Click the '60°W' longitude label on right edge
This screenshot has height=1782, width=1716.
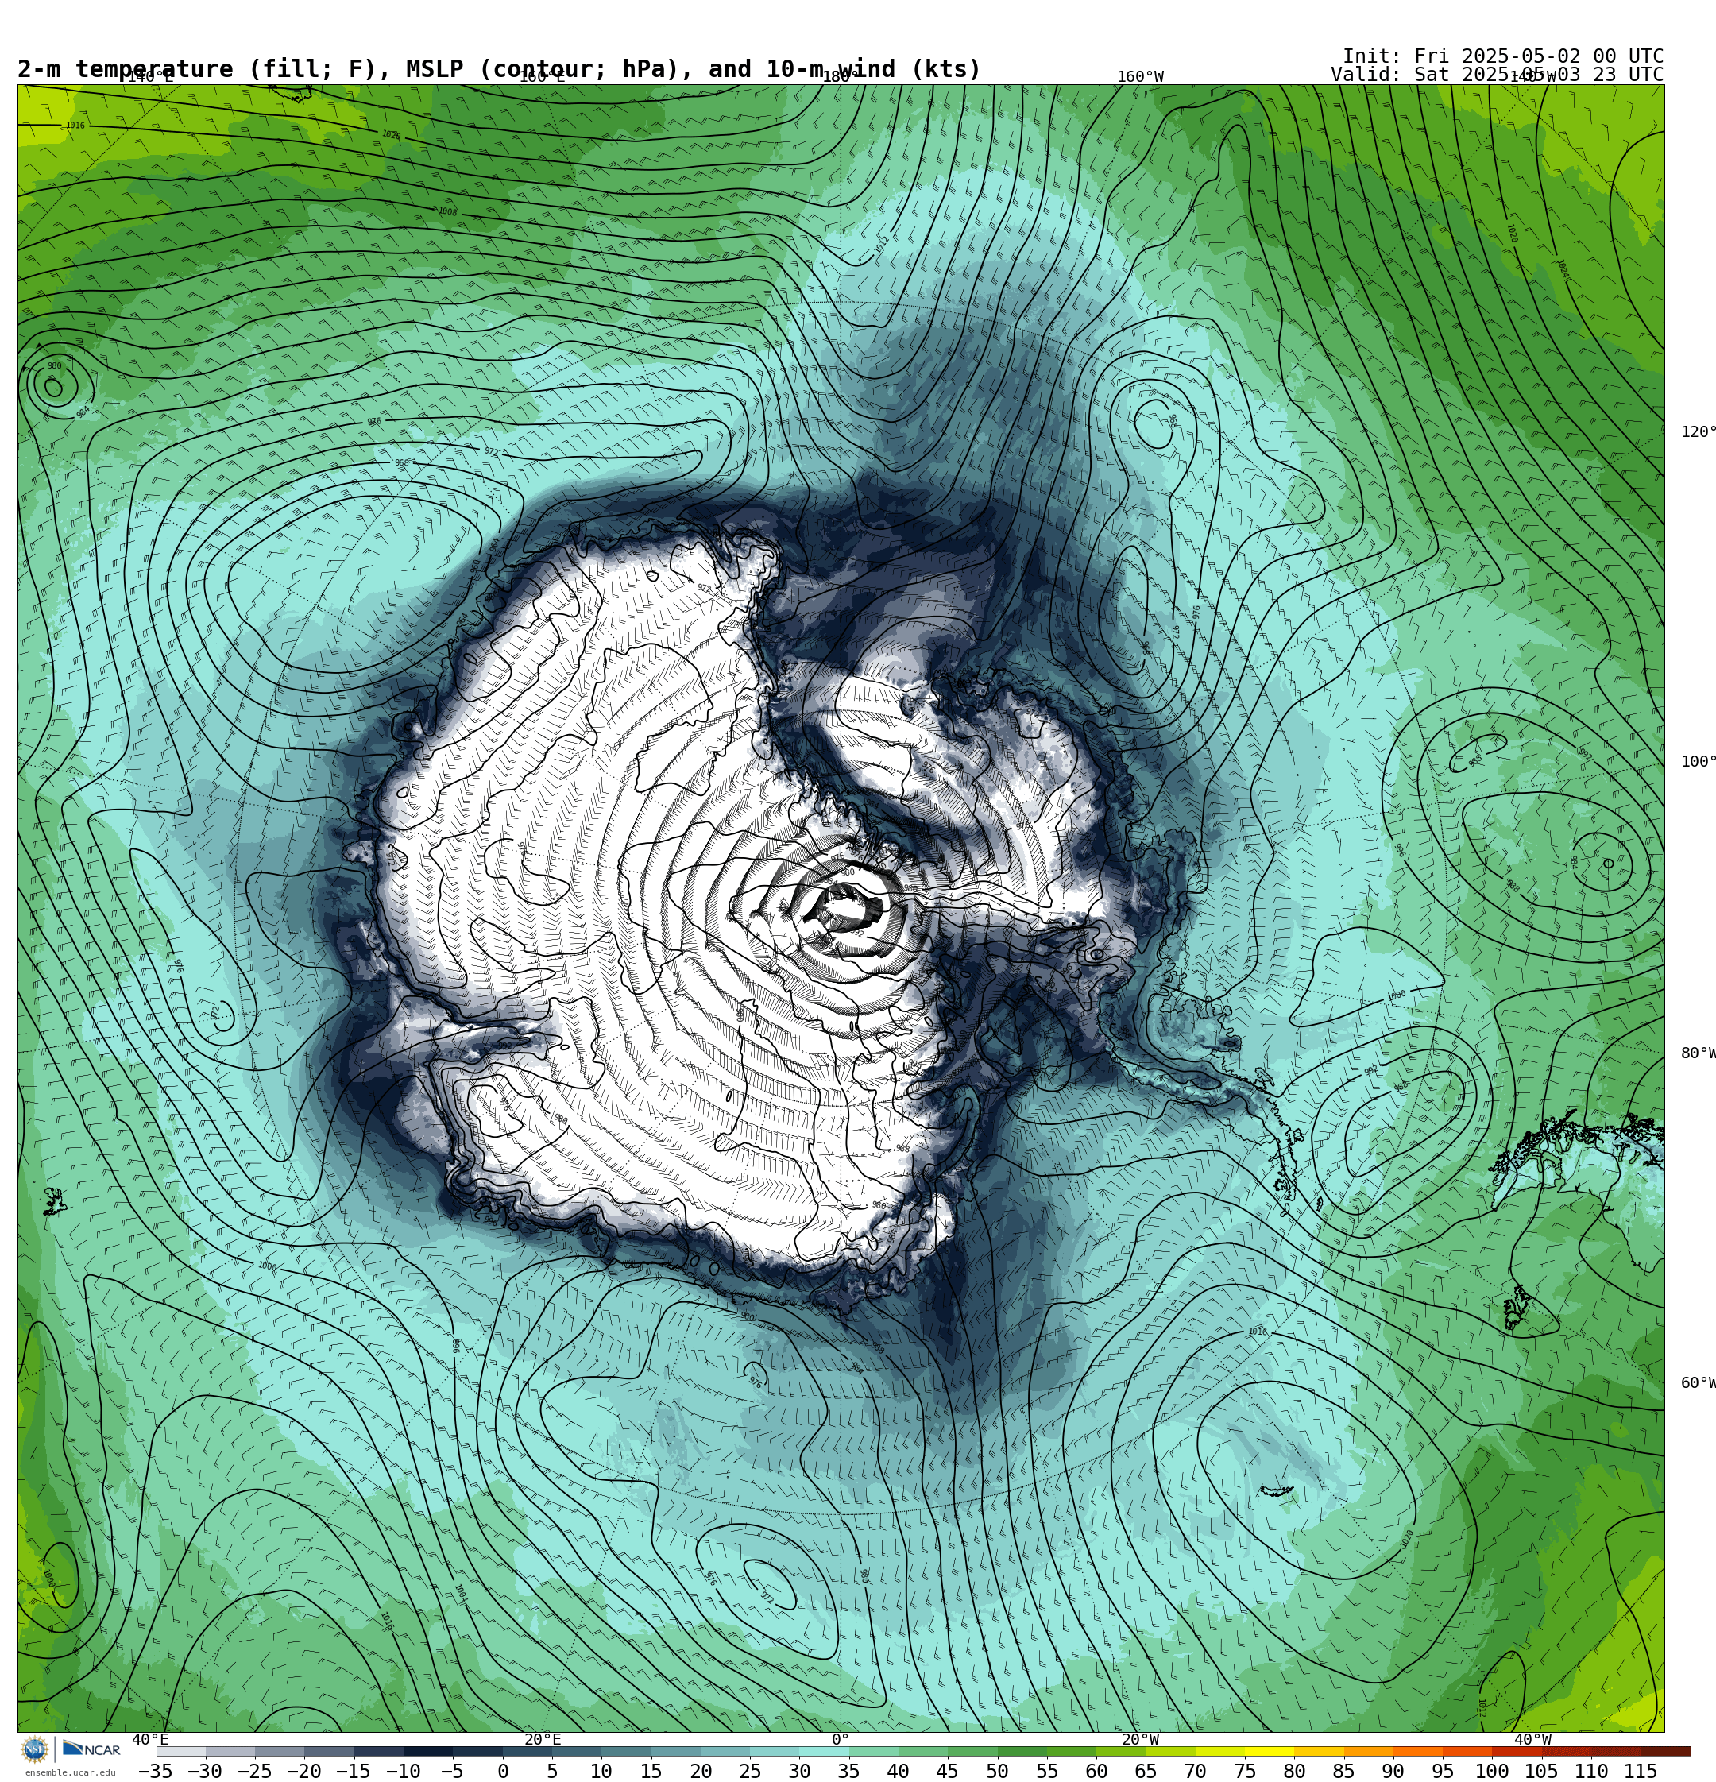point(1698,1383)
